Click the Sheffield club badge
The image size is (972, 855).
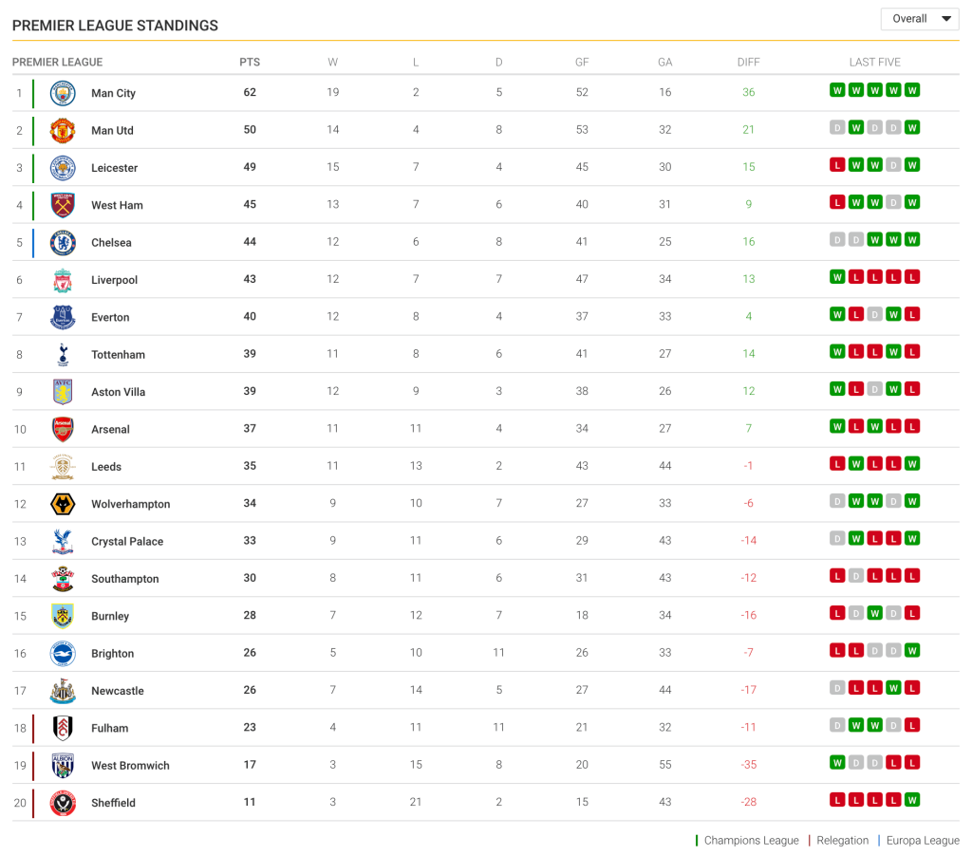[63, 803]
